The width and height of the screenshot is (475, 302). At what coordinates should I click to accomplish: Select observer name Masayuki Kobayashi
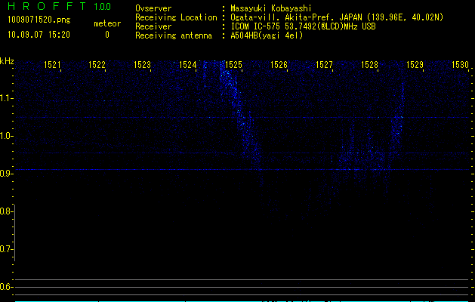(x=271, y=8)
